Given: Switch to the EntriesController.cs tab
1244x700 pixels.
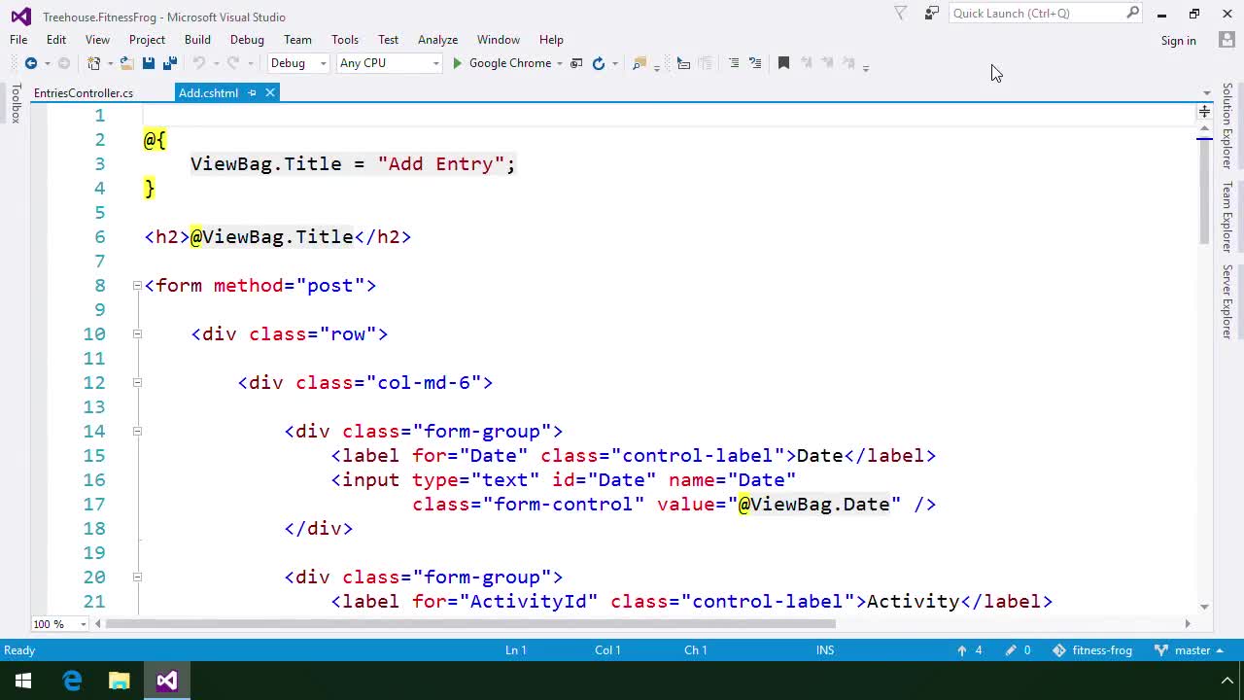Looking at the screenshot, I should tap(83, 92).
